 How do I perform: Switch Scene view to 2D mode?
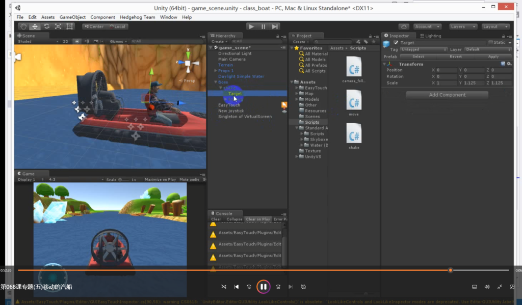click(66, 41)
